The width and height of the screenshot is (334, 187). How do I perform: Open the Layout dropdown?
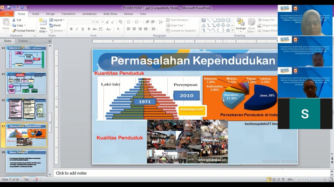pos(57,20)
